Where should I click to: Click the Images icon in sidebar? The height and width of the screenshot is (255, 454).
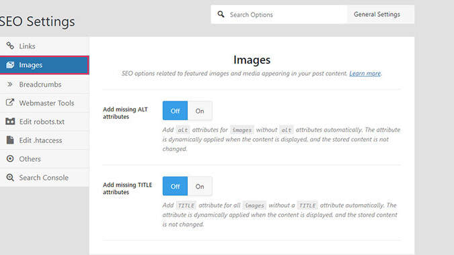[x=10, y=64]
